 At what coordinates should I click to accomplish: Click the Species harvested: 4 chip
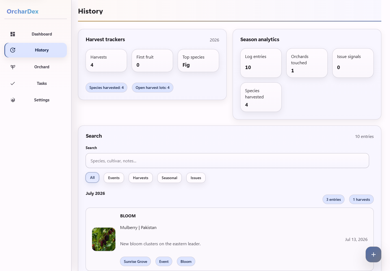coord(106,88)
